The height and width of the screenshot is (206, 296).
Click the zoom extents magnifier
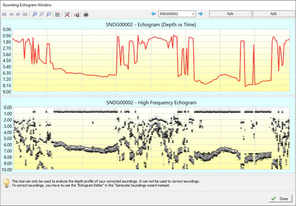pos(48,14)
